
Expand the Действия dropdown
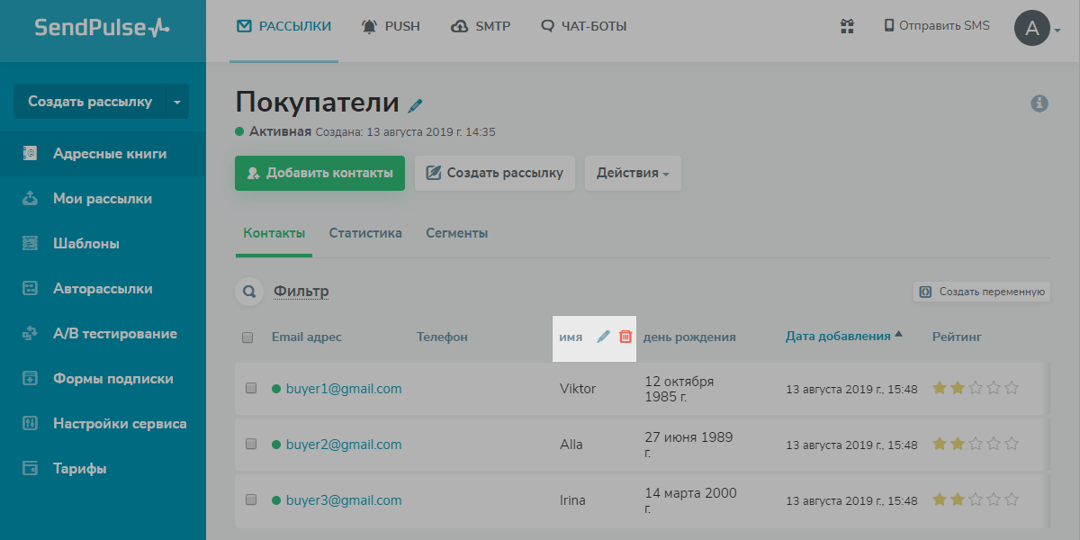pyautogui.click(x=633, y=174)
